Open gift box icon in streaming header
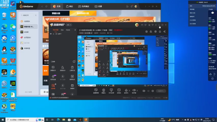Image resolution: width=217 pixels, height=122 pixels. (x=146, y=31)
